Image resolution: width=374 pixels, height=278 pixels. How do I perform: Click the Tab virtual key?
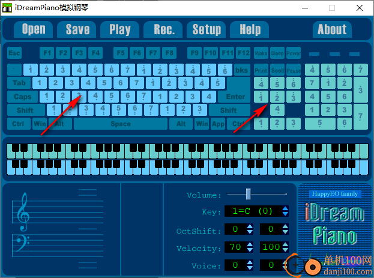click(19, 83)
